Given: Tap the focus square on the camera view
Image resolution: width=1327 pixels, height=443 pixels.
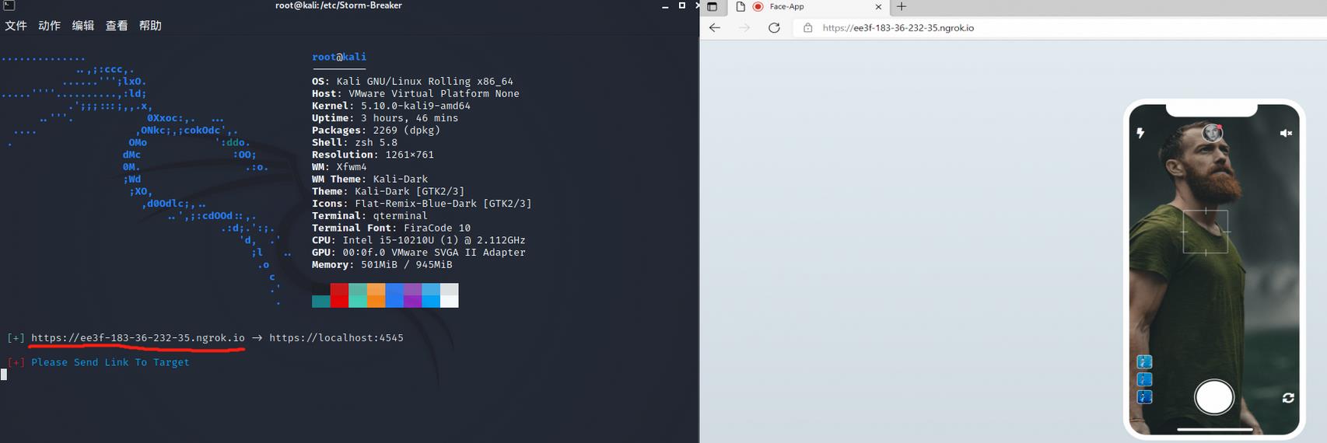Looking at the screenshot, I should tap(1206, 232).
